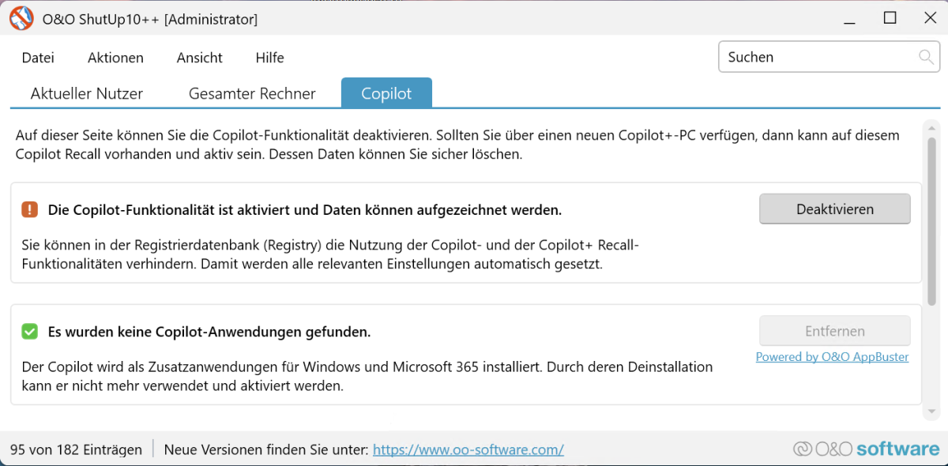Screen dimensions: 948x466
Task: Open the Aktionen menu
Action: point(115,58)
